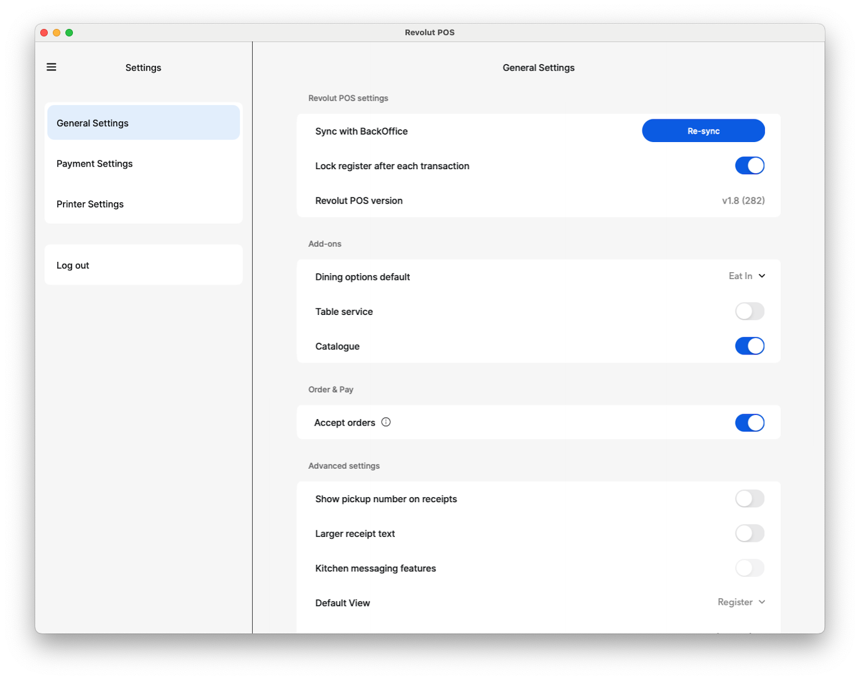Open the hamburger menu icon
Image resolution: width=860 pixels, height=680 pixels.
coord(52,67)
